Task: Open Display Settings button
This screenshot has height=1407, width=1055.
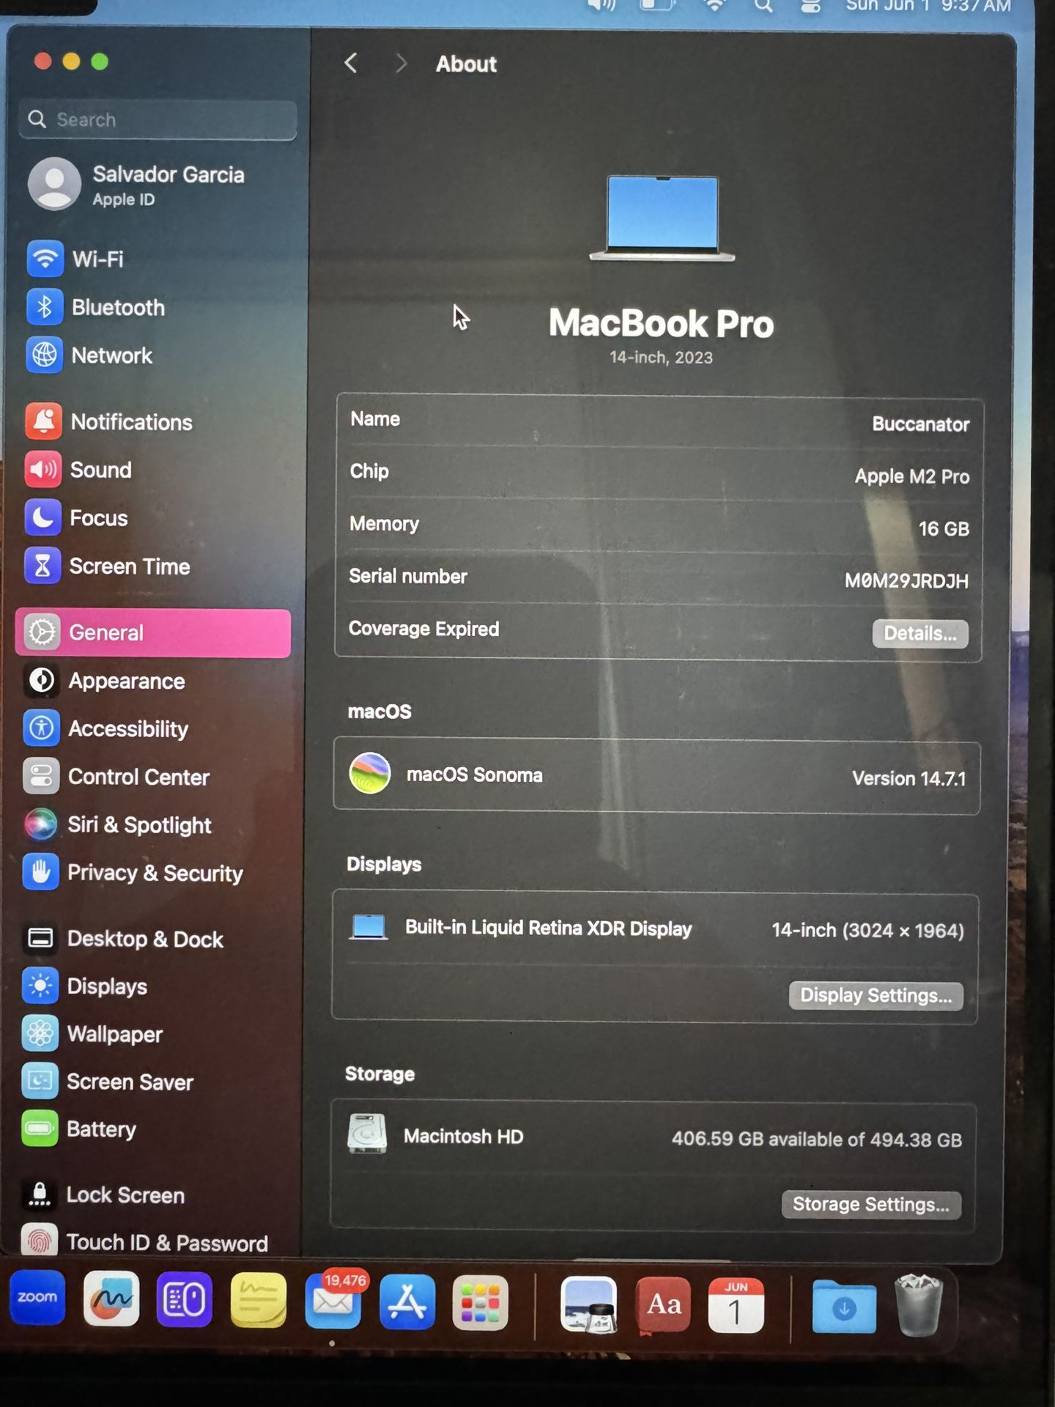Action: (x=876, y=996)
